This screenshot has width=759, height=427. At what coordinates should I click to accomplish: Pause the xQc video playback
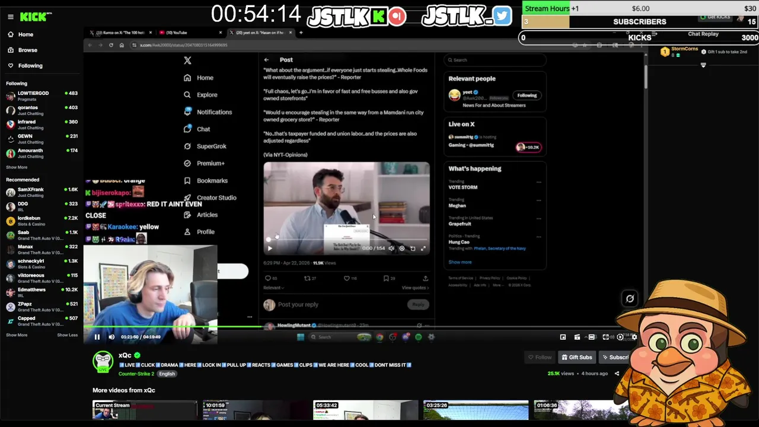coord(97,337)
